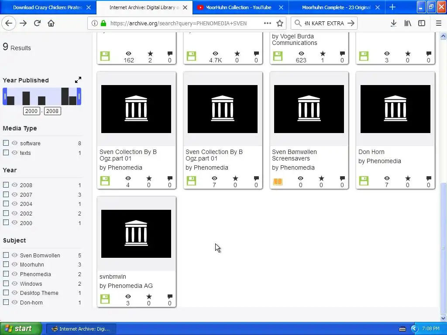Switch to Download Crazy Chicken: Pirates tab

(x=48, y=7)
